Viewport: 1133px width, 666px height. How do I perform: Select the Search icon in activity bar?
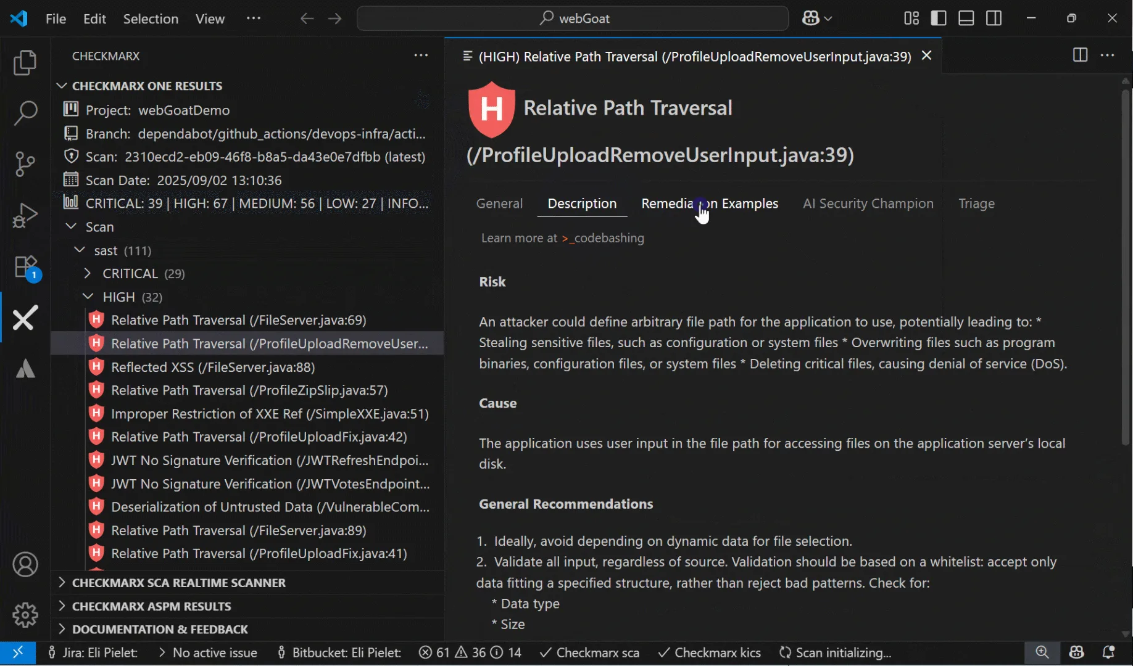click(x=25, y=113)
